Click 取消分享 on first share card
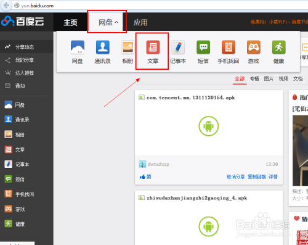The height and width of the screenshot is (245, 308). pos(235,176)
